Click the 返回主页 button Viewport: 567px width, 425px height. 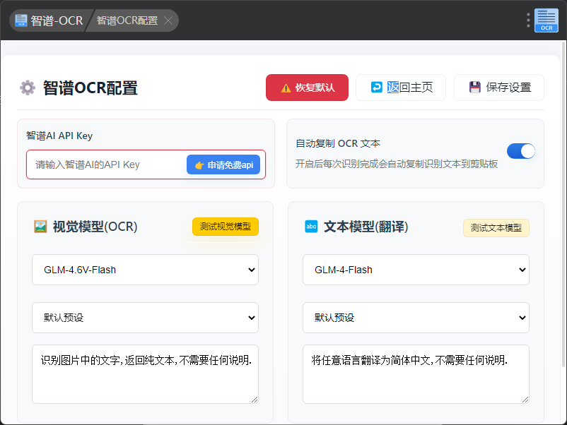click(x=401, y=88)
